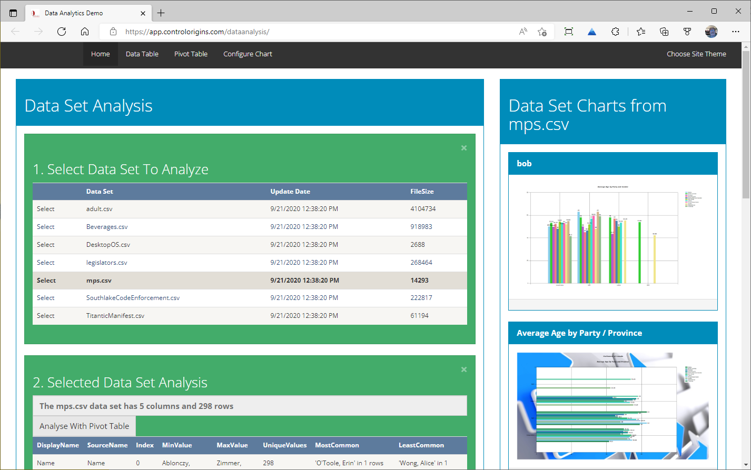Switch to the Data Table page
The width and height of the screenshot is (751, 470).
[142, 54]
